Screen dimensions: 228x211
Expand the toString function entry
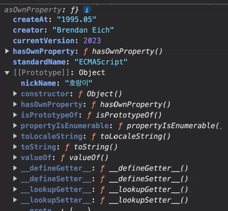[15, 147]
